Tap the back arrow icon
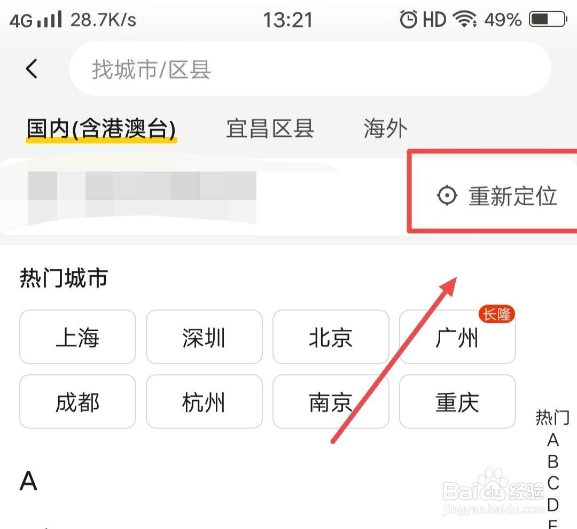This screenshot has width=577, height=529. (x=32, y=68)
